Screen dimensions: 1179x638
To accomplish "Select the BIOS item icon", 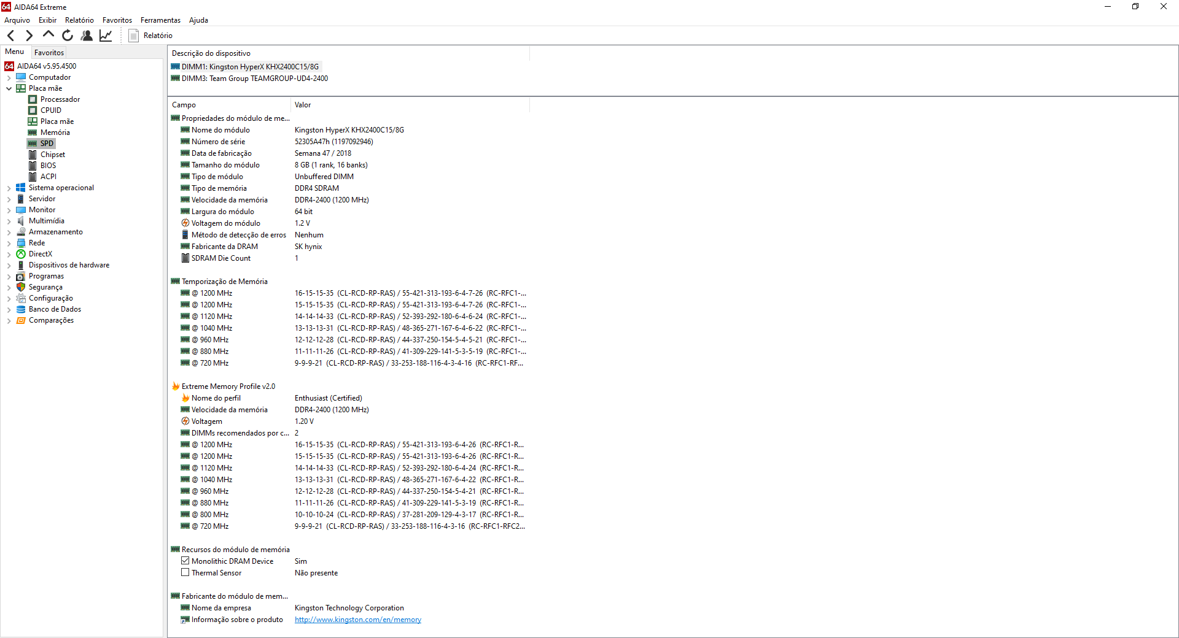I will click(33, 166).
